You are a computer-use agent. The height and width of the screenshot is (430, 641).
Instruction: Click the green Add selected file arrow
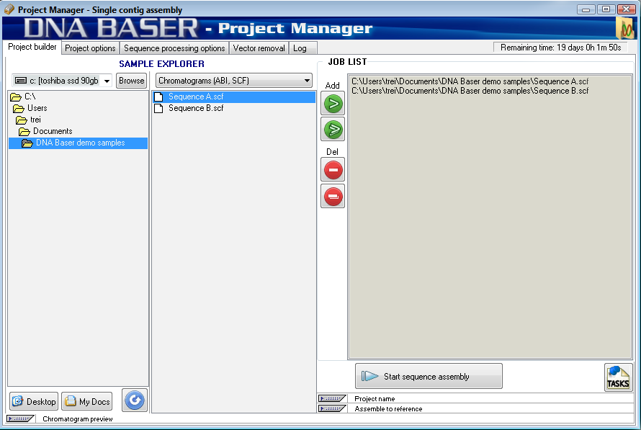click(x=333, y=104)
